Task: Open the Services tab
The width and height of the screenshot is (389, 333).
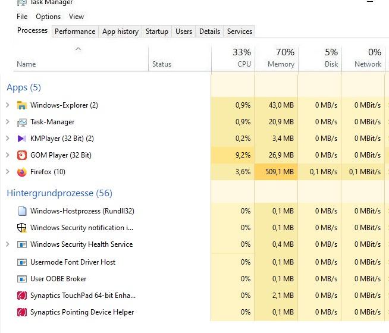Action: tap(239, 32)
